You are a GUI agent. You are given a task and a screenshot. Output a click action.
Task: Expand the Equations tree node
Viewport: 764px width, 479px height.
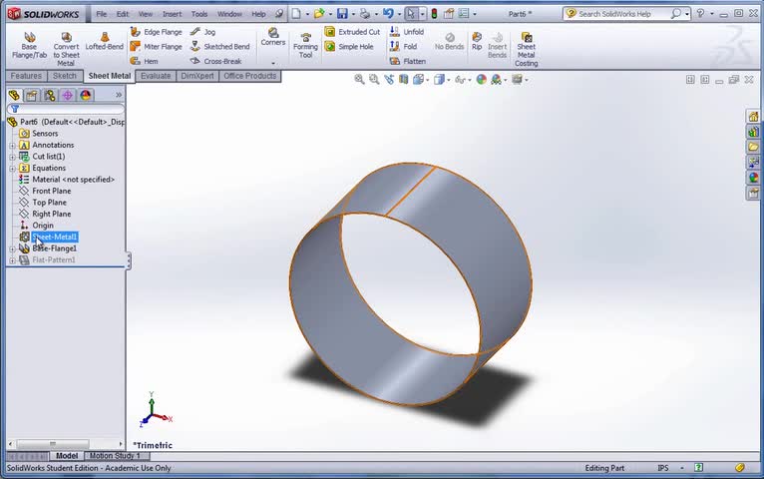12,168
